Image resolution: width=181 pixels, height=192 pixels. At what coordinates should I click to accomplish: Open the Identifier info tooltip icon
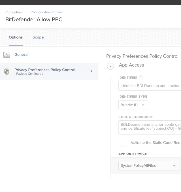(141, 77)
